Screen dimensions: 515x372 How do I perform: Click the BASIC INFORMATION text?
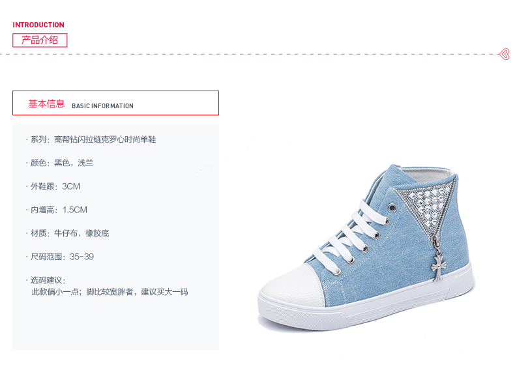pyautogui.click(x=102, y=106)
